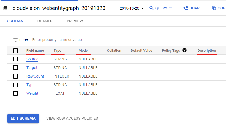226x129 pixels.
Task: Check the Source field checkbox
Action: [16, 59]
